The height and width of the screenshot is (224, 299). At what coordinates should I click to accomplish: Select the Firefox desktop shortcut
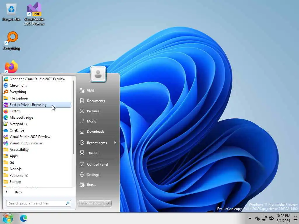pos(11,67)
